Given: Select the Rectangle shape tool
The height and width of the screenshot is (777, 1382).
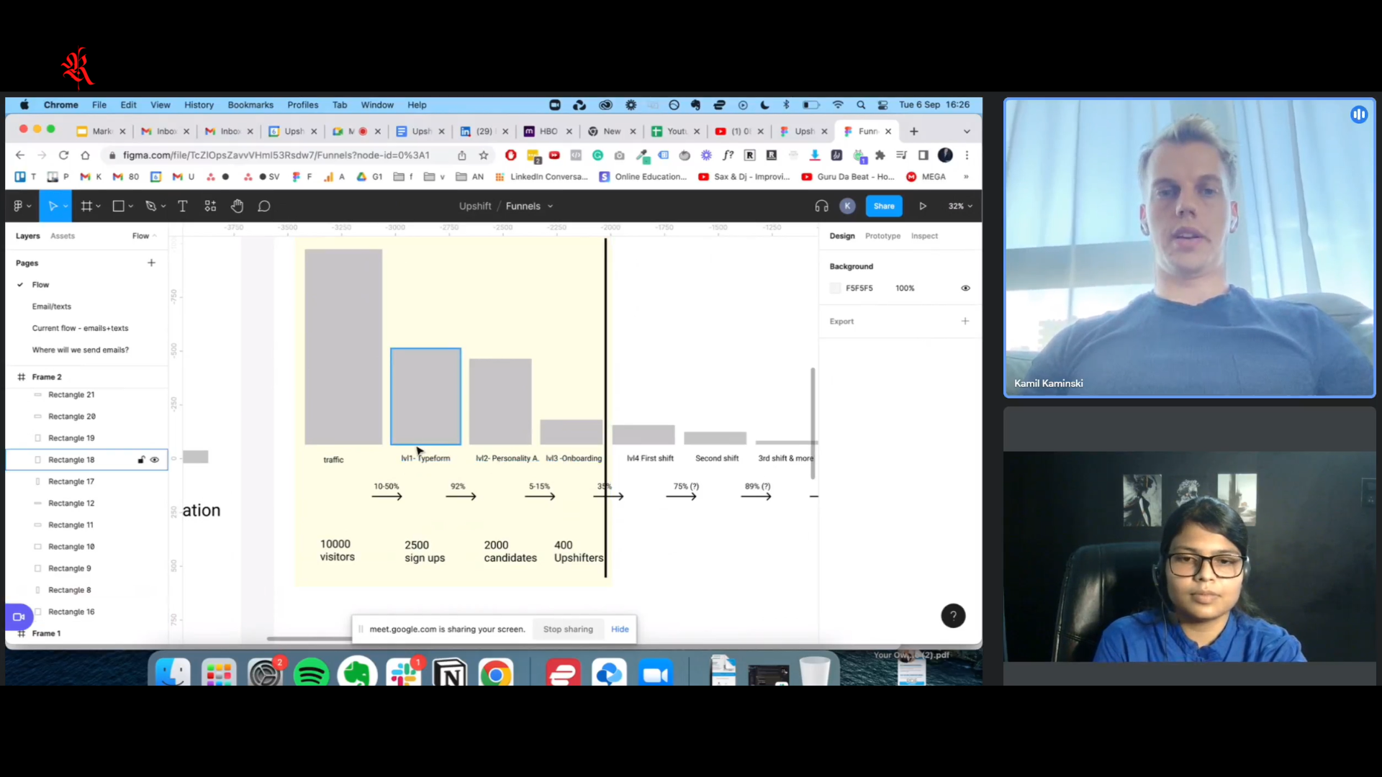Looking at the screenshot, I should coord(118,206).
